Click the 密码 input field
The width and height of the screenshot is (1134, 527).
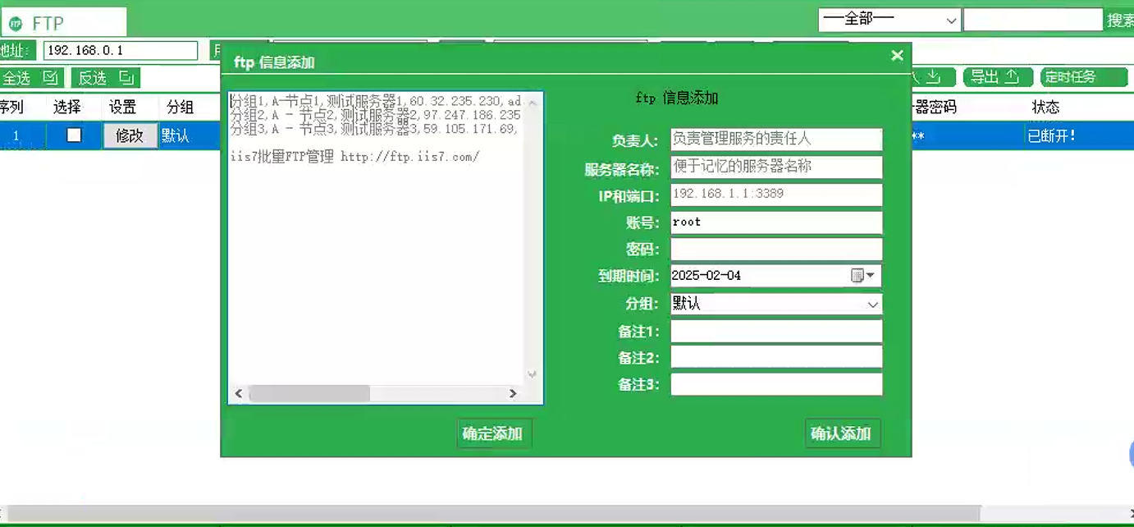tap(776, 249)
